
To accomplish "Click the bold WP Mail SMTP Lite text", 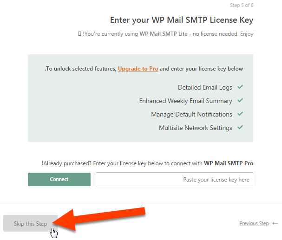I will pos(164,34).
